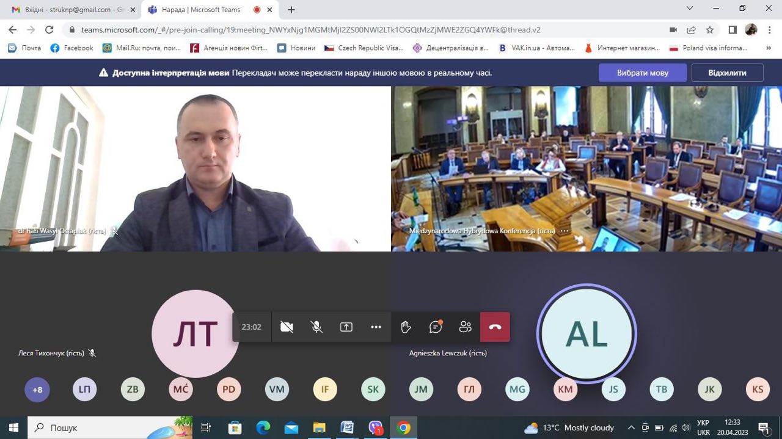Turn on the camera in meeting toolbar
This screenshot has width=782, height=439.
click(x=287, y=327)
